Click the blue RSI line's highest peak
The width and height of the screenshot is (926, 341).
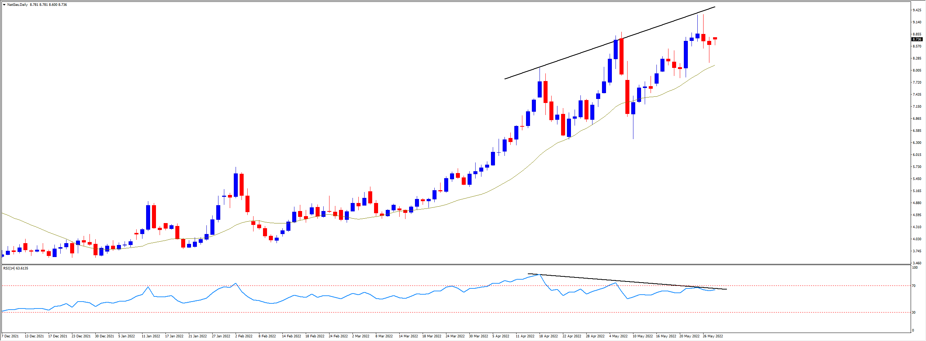540,275
